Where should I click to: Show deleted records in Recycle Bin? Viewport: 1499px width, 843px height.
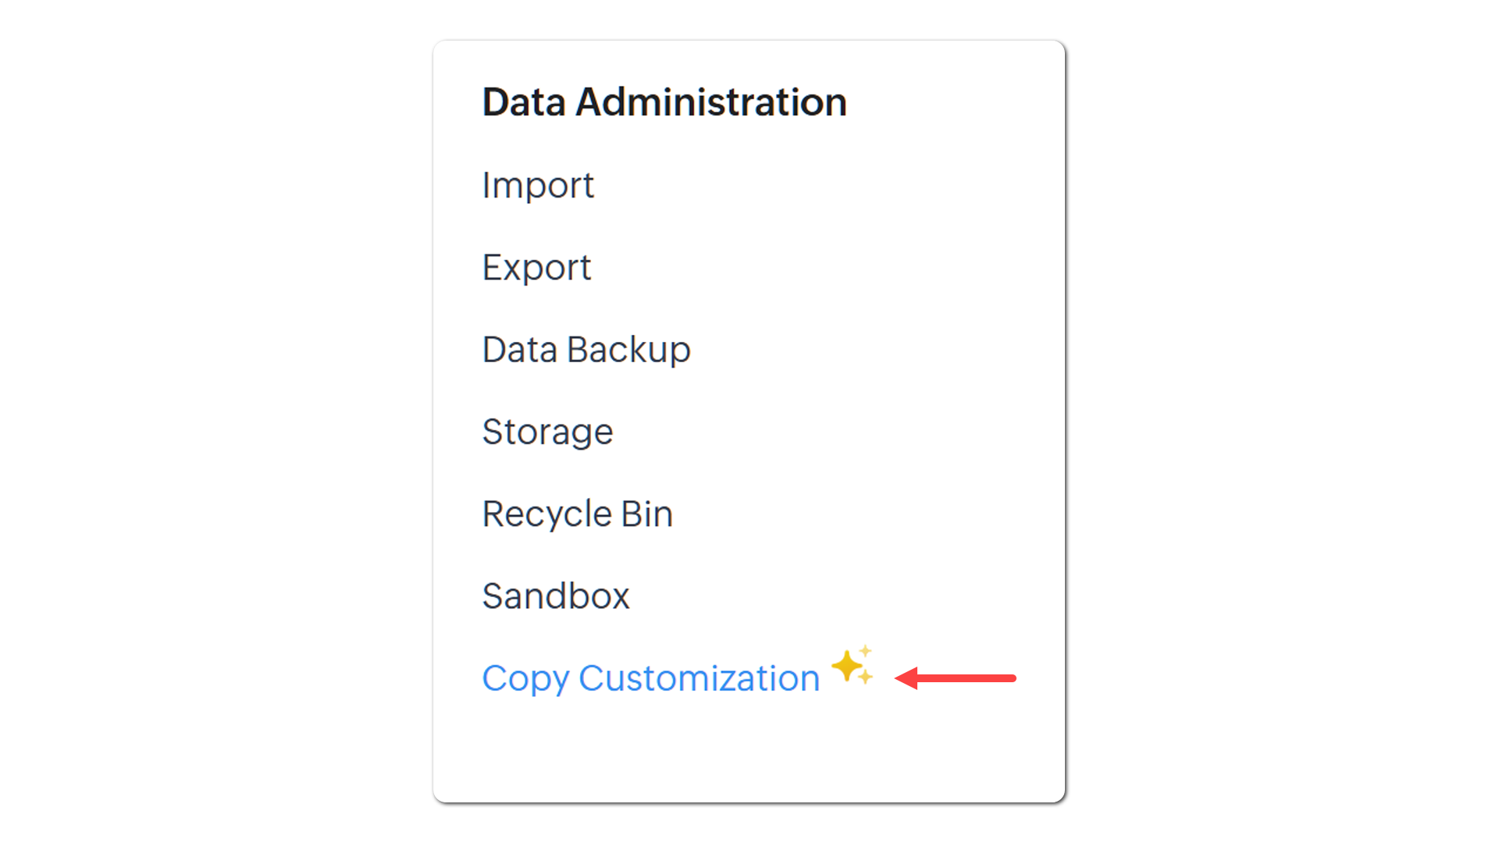coord(578,514)
